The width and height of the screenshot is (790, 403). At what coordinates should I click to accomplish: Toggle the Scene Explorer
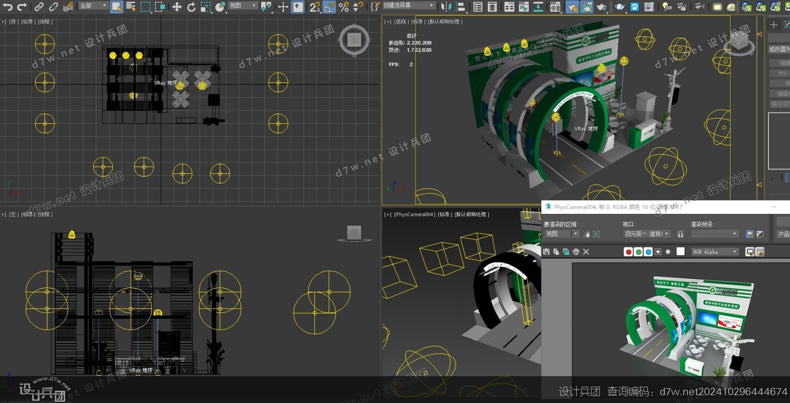point(478,7)
